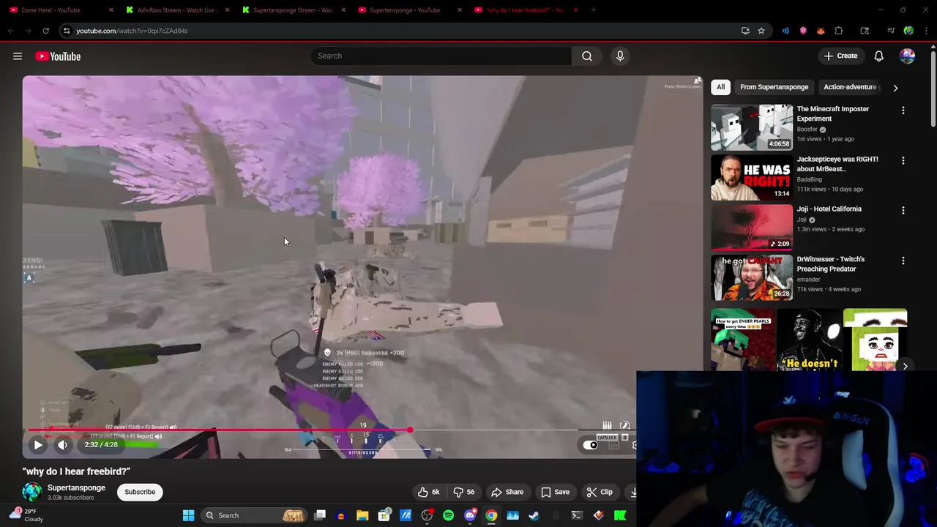
Task: Bookmark this page with the star
Action: point(761,31)
